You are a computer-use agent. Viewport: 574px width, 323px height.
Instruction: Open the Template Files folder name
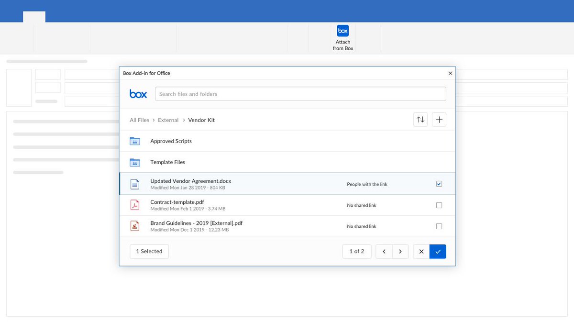(168, 162)
